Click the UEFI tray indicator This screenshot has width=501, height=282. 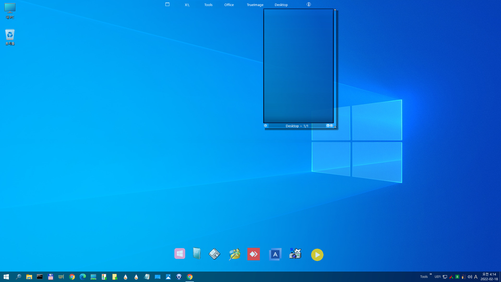click(438, 277)
